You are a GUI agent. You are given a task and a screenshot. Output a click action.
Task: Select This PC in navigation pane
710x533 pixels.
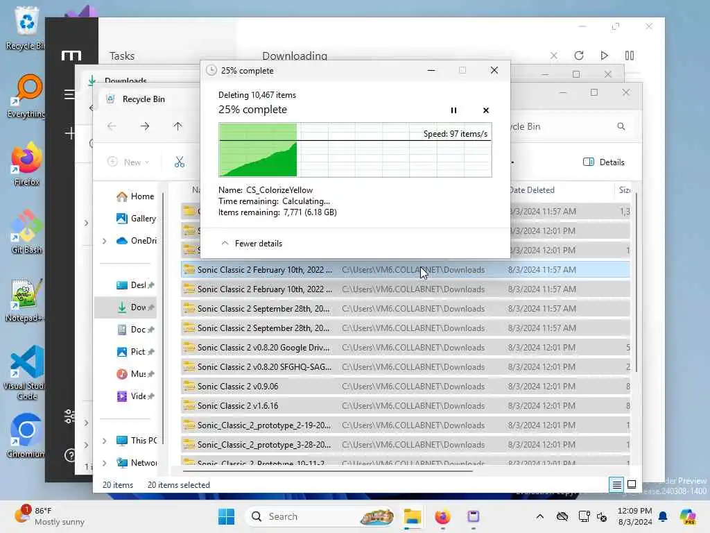(137, 441)
